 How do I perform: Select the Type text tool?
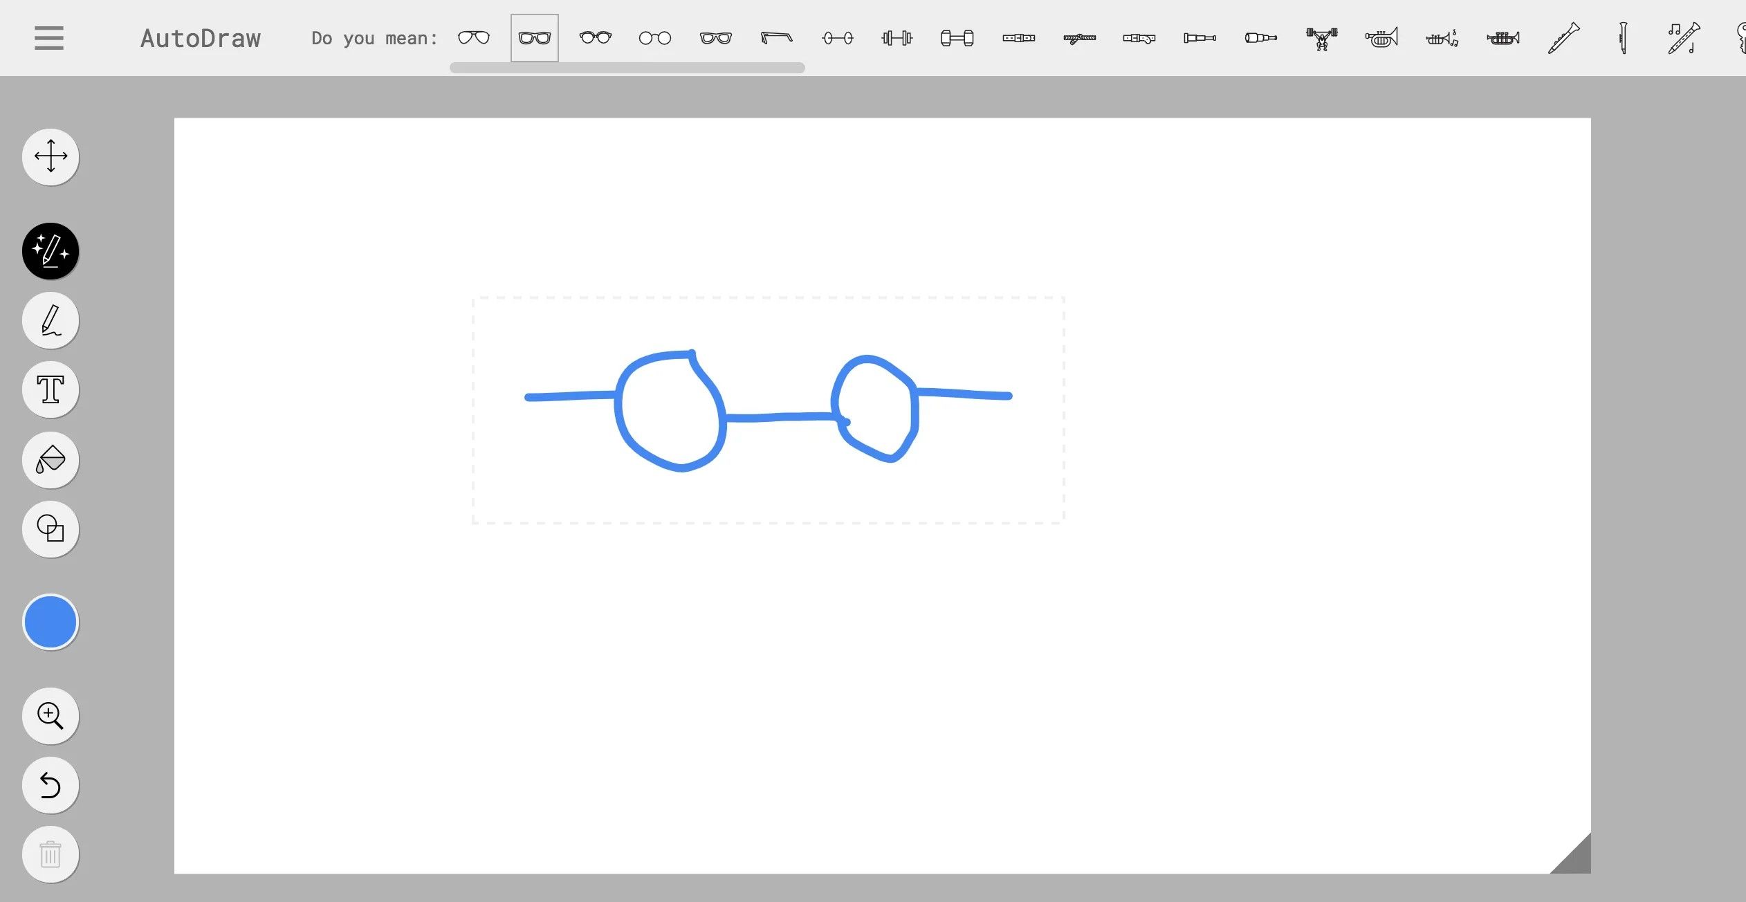pyautogui.click(x=50, y=389)
